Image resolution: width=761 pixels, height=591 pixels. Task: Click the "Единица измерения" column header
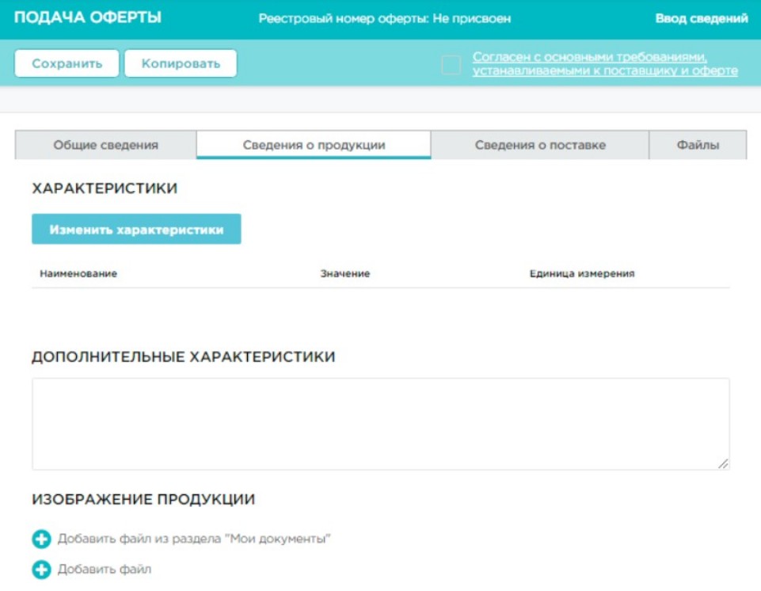point(582,273)
